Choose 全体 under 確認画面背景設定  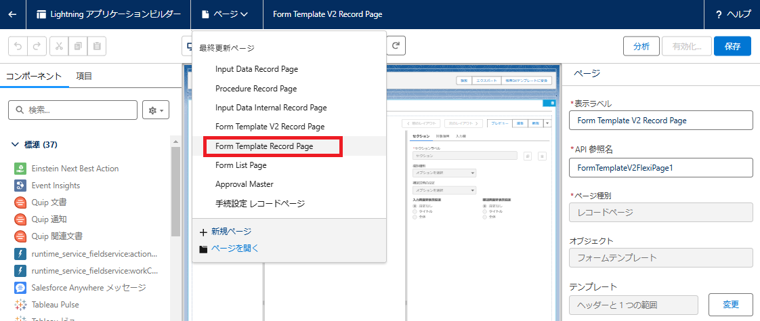coord(485,217)
